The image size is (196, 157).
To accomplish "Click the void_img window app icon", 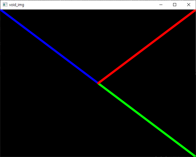I will [x=5, y=5].
